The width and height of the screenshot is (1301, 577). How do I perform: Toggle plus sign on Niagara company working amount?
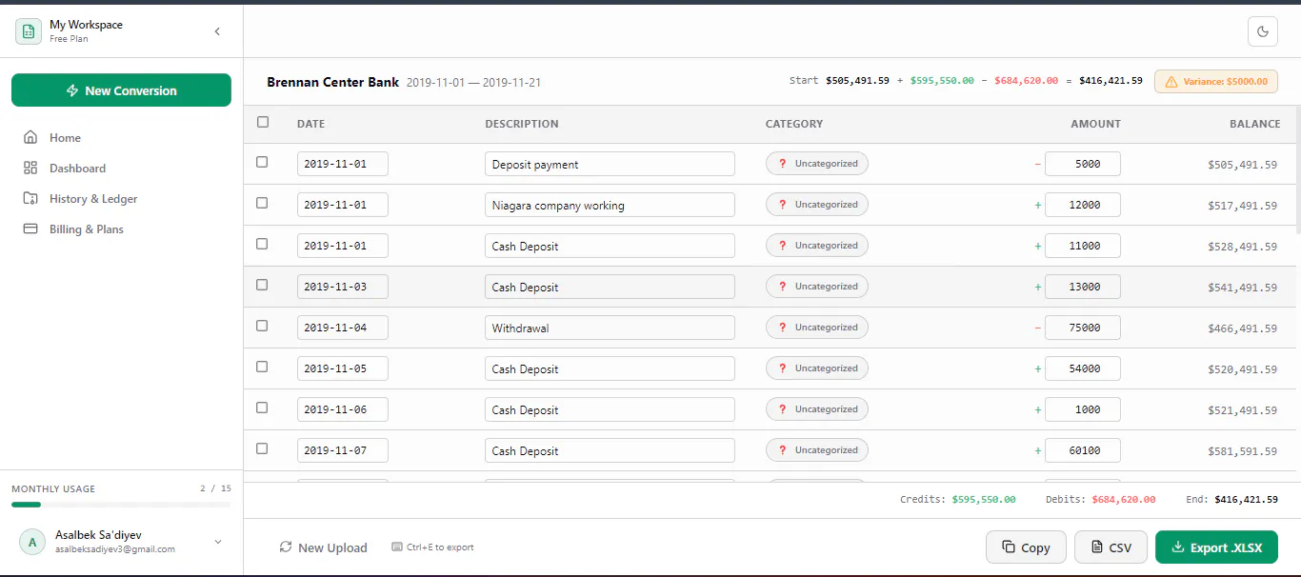[x=1037, y=206]
